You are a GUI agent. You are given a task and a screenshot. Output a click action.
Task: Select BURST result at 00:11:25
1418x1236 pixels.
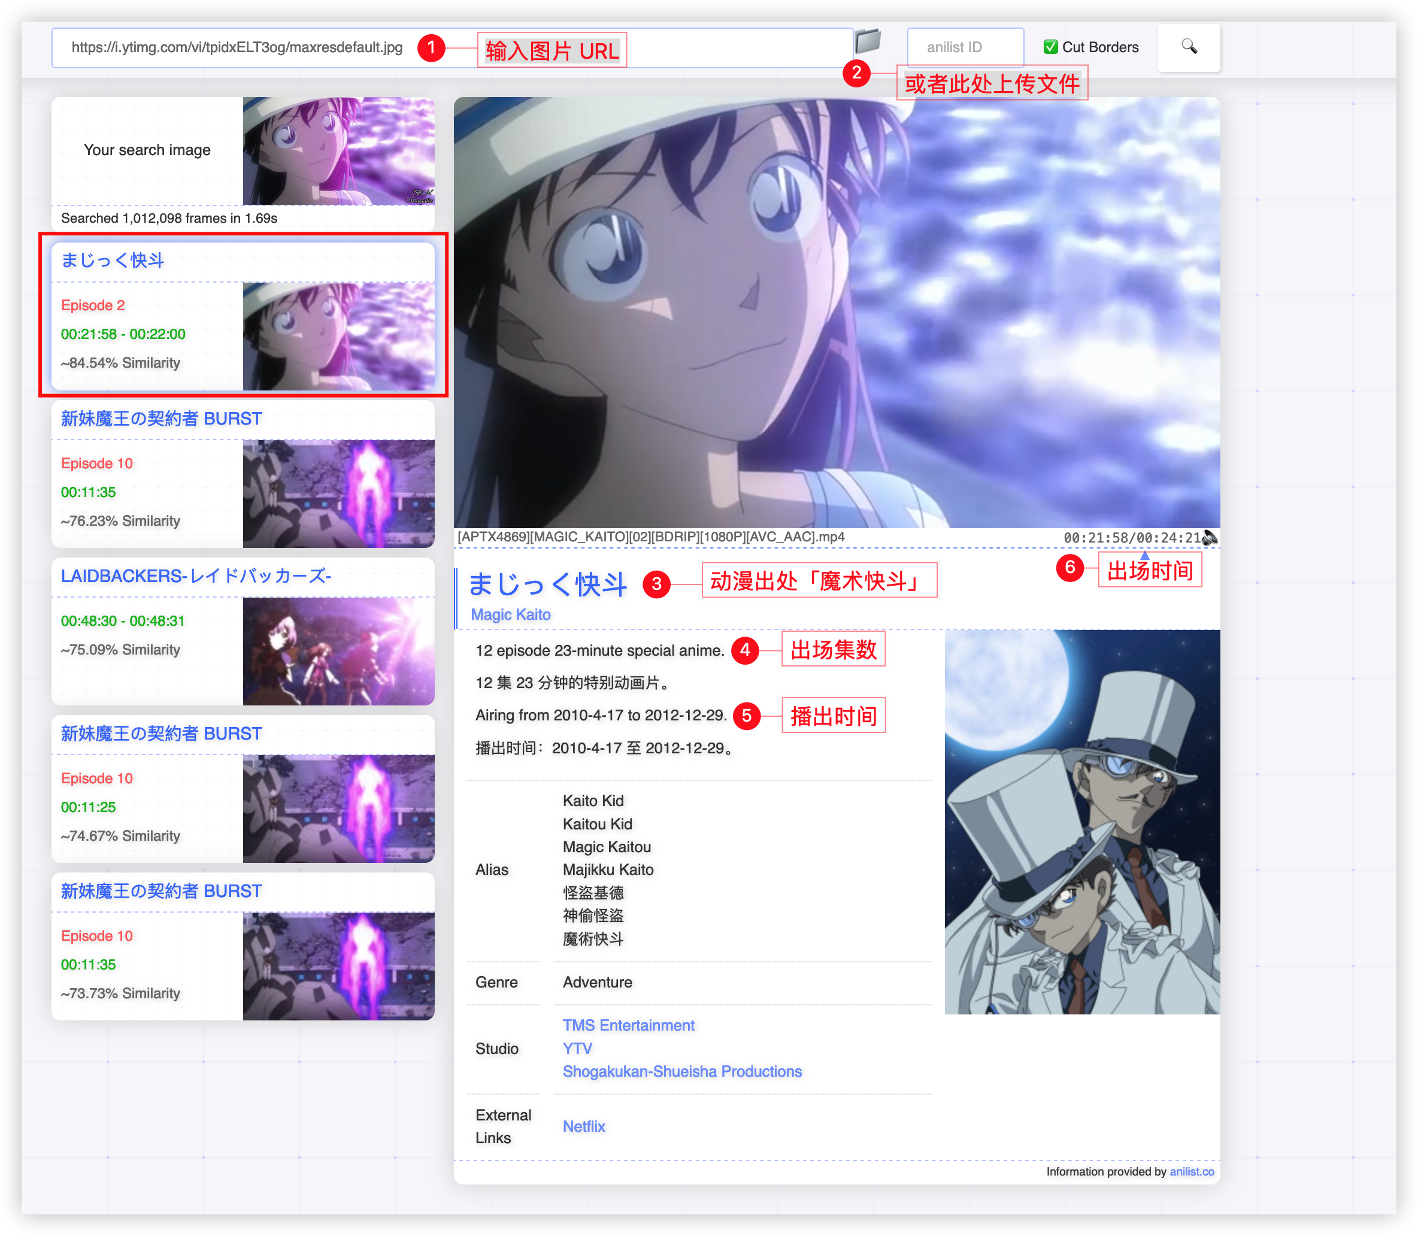243,788
